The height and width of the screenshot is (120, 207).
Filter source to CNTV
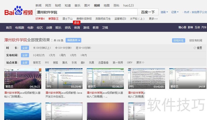click(130, 63)
